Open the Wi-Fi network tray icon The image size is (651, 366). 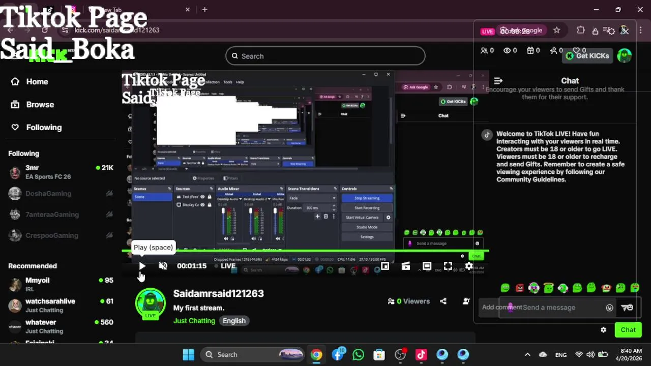click(579, 355)
